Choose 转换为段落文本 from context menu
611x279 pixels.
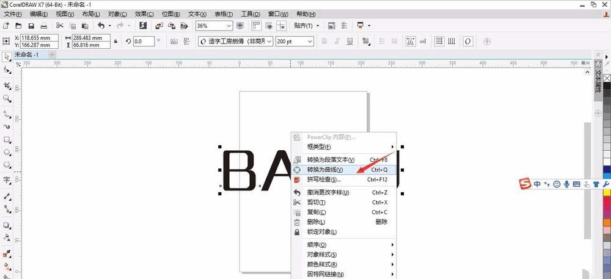pyautogui.click(x=343, y=159)
